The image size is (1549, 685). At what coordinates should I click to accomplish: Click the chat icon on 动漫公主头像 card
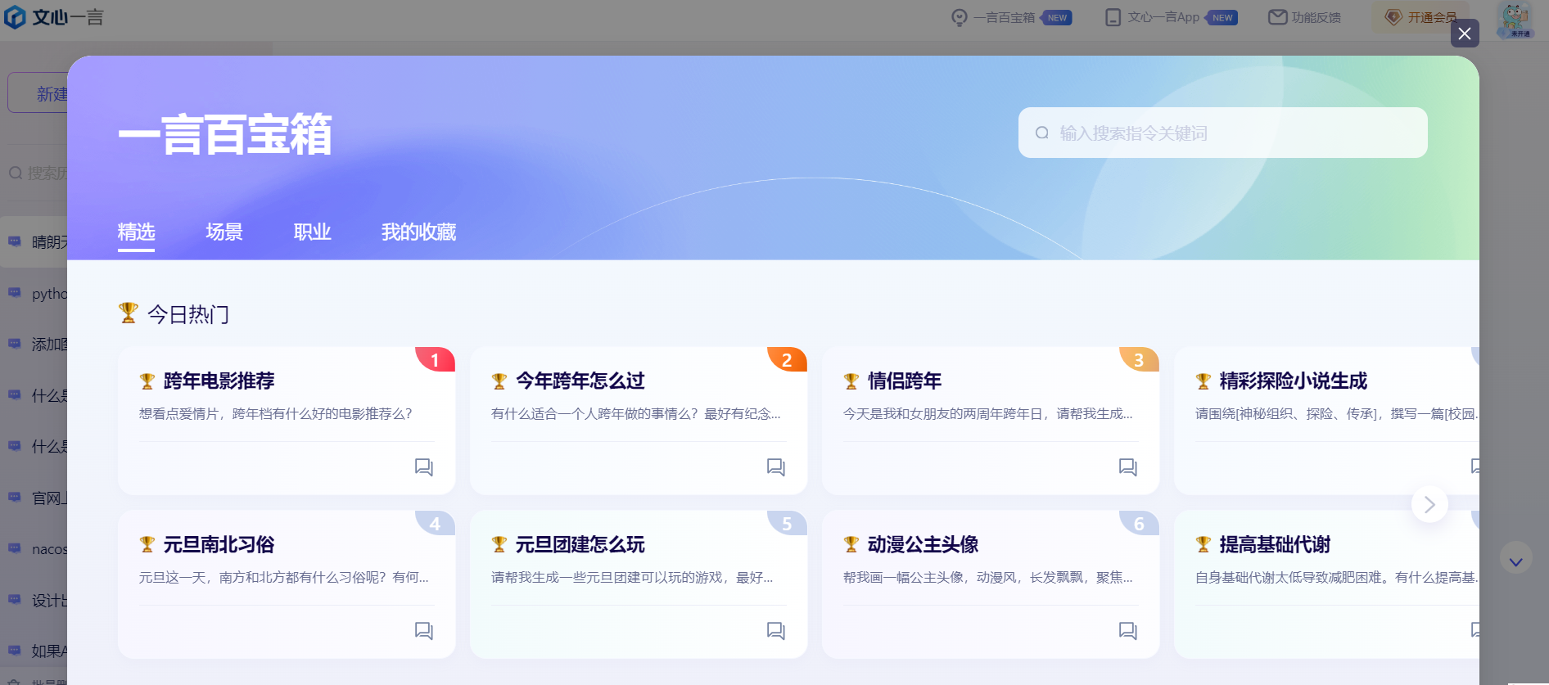(1127, 630)
